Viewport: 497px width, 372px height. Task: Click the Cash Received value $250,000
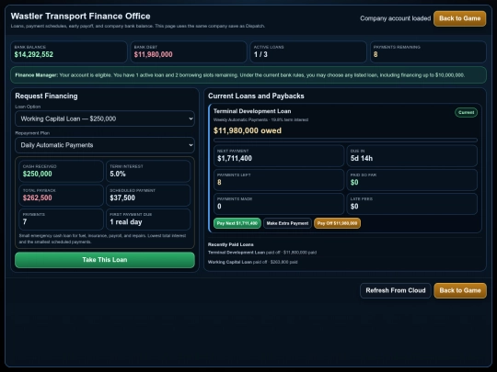(x=37, y=174)
